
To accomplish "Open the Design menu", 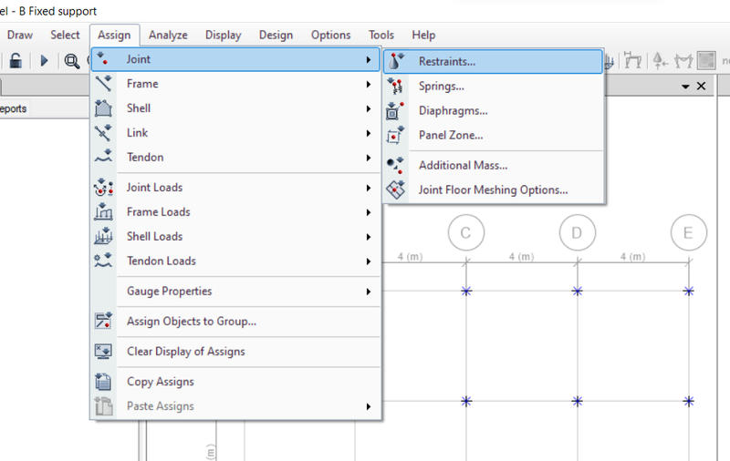I will click(276, 35).
